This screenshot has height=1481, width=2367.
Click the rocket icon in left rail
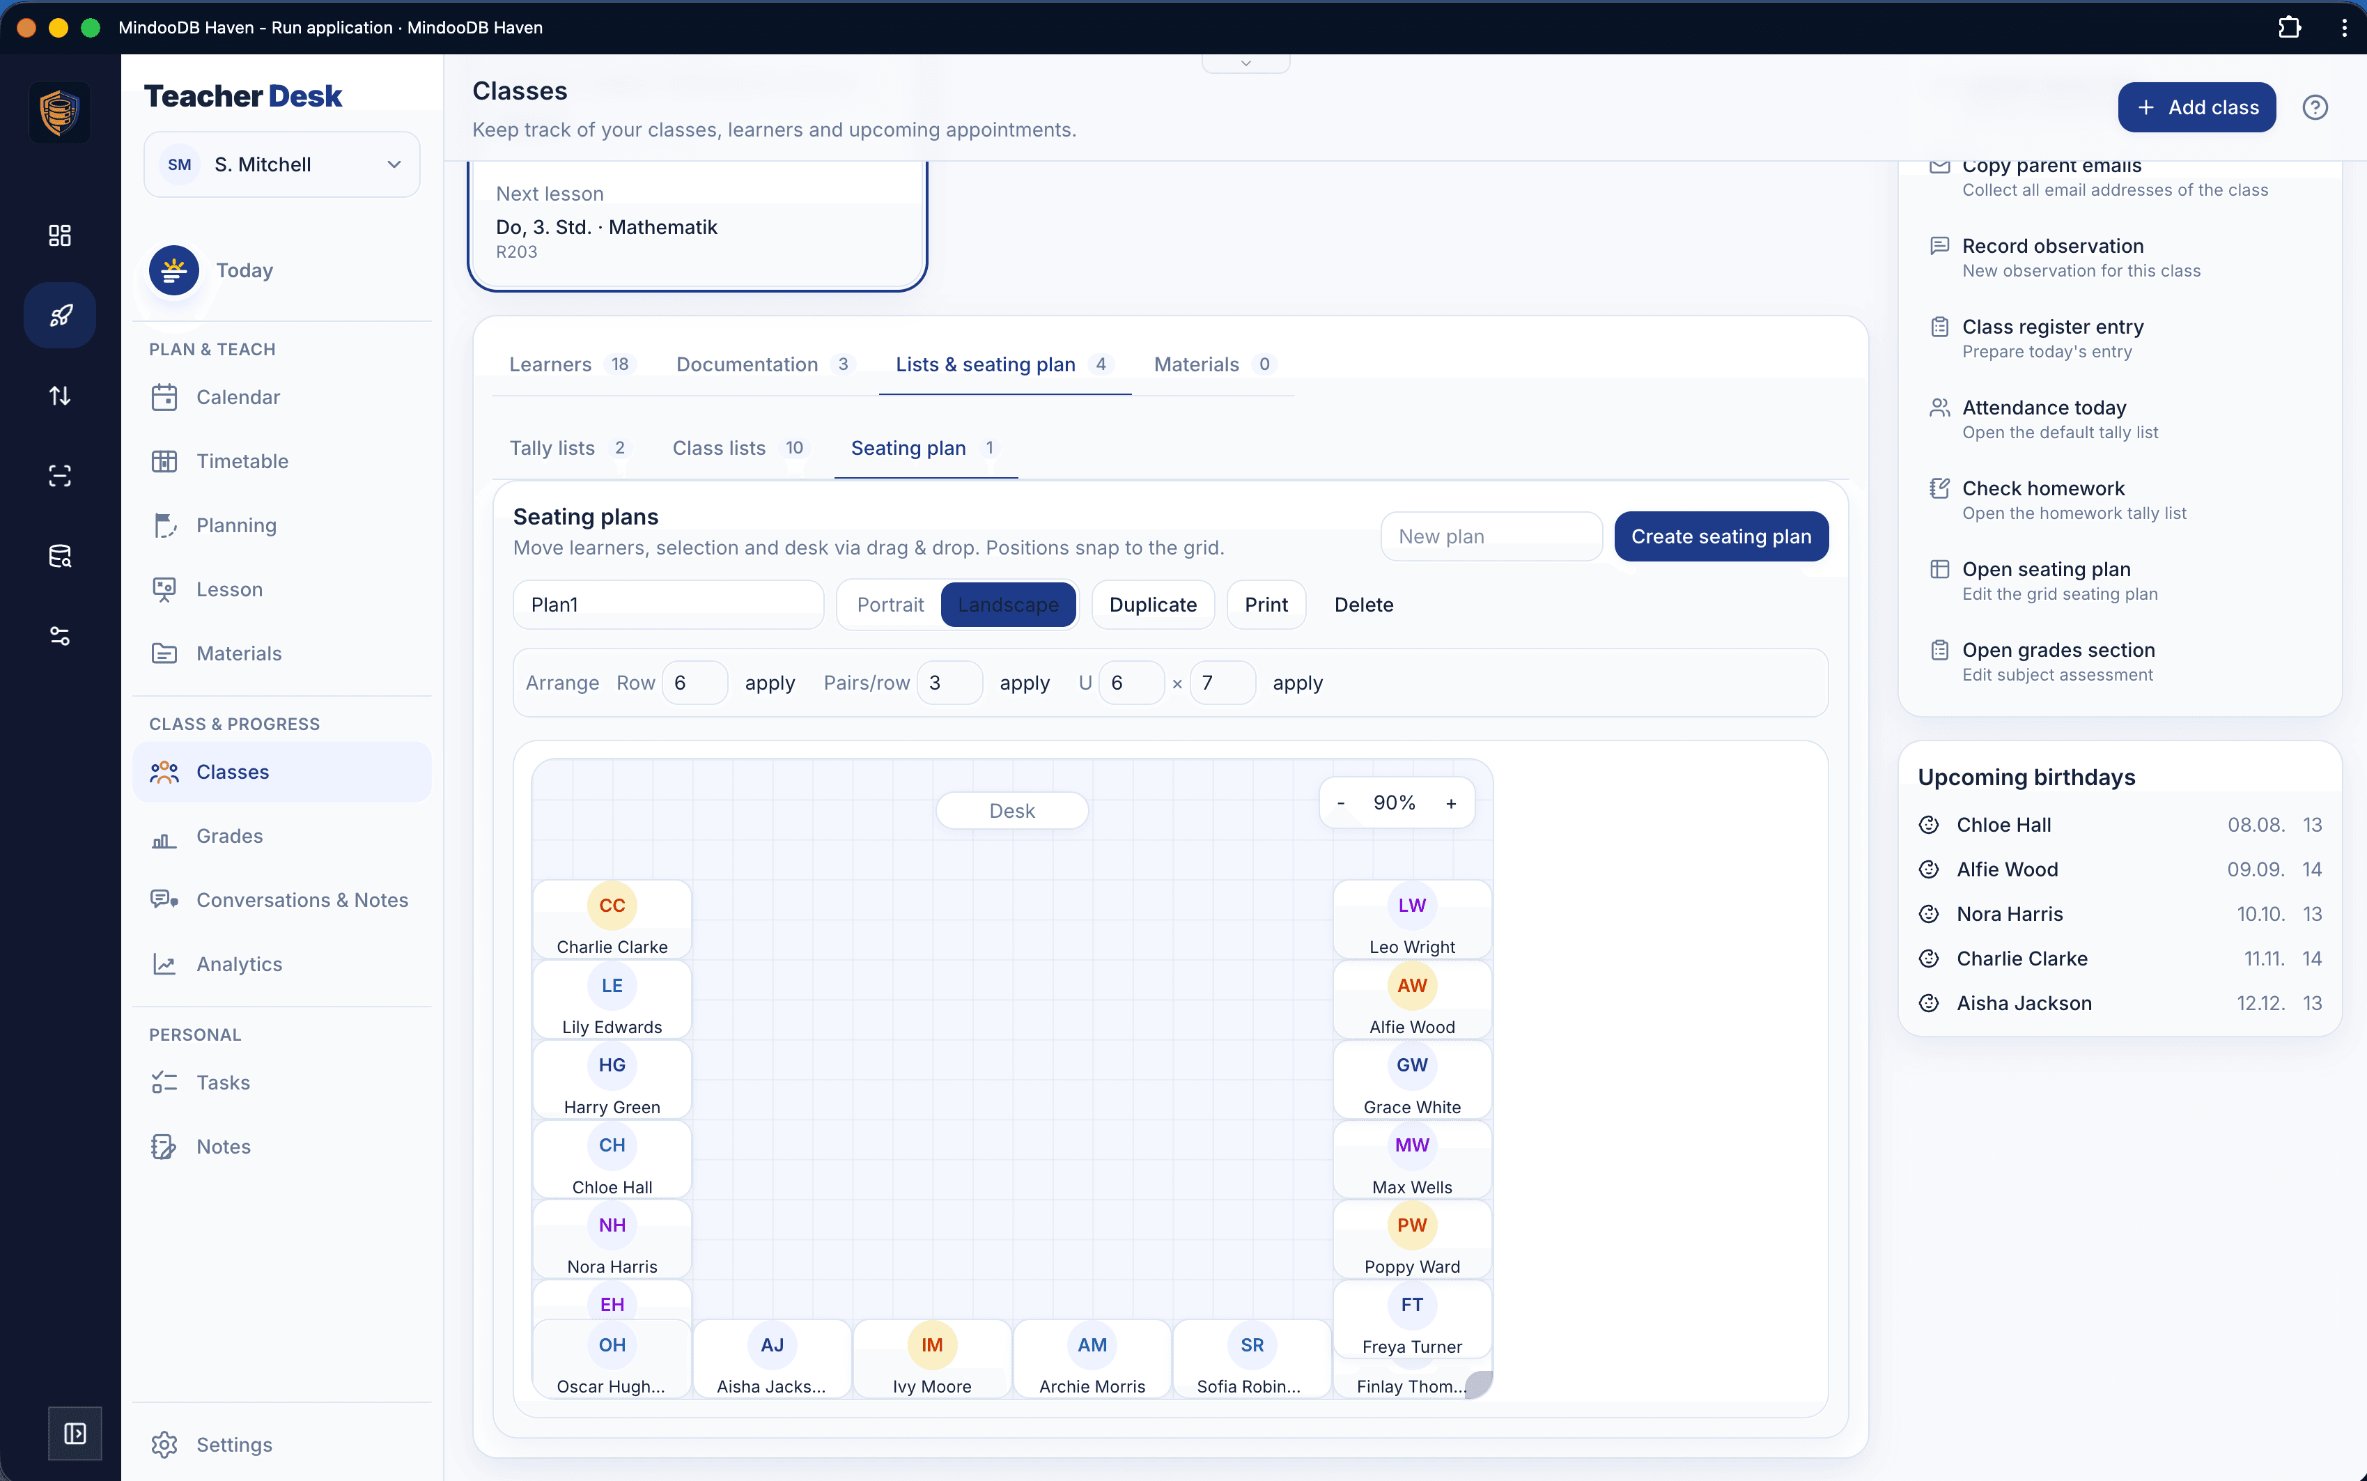[x=60, y=316]
